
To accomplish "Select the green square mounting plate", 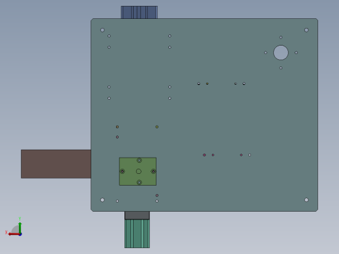I will point(138,171).
